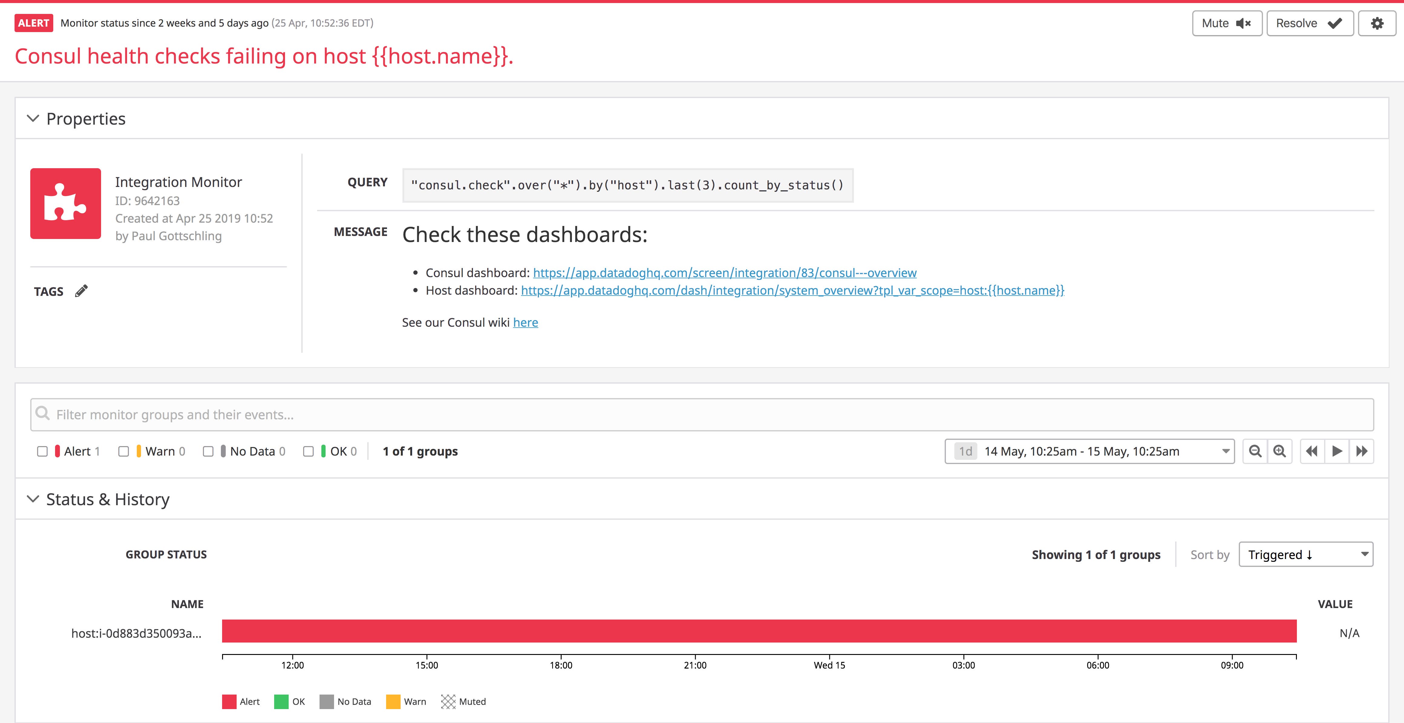Image resolution: width=1404 pixels, height=723 pixels.
Task: Open the 1d time range dropdown
Action: pos(1089,451)
